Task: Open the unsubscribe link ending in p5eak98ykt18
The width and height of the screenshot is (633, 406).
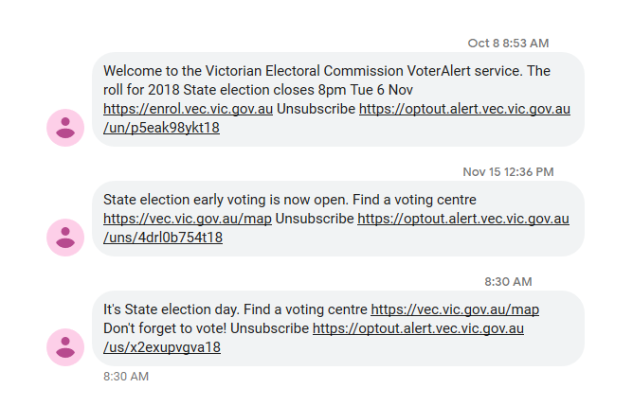Action: point(161,128)
